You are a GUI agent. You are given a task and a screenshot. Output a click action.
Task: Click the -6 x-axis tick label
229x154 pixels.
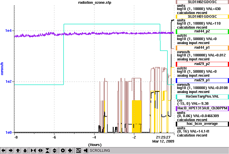[54, 137]
